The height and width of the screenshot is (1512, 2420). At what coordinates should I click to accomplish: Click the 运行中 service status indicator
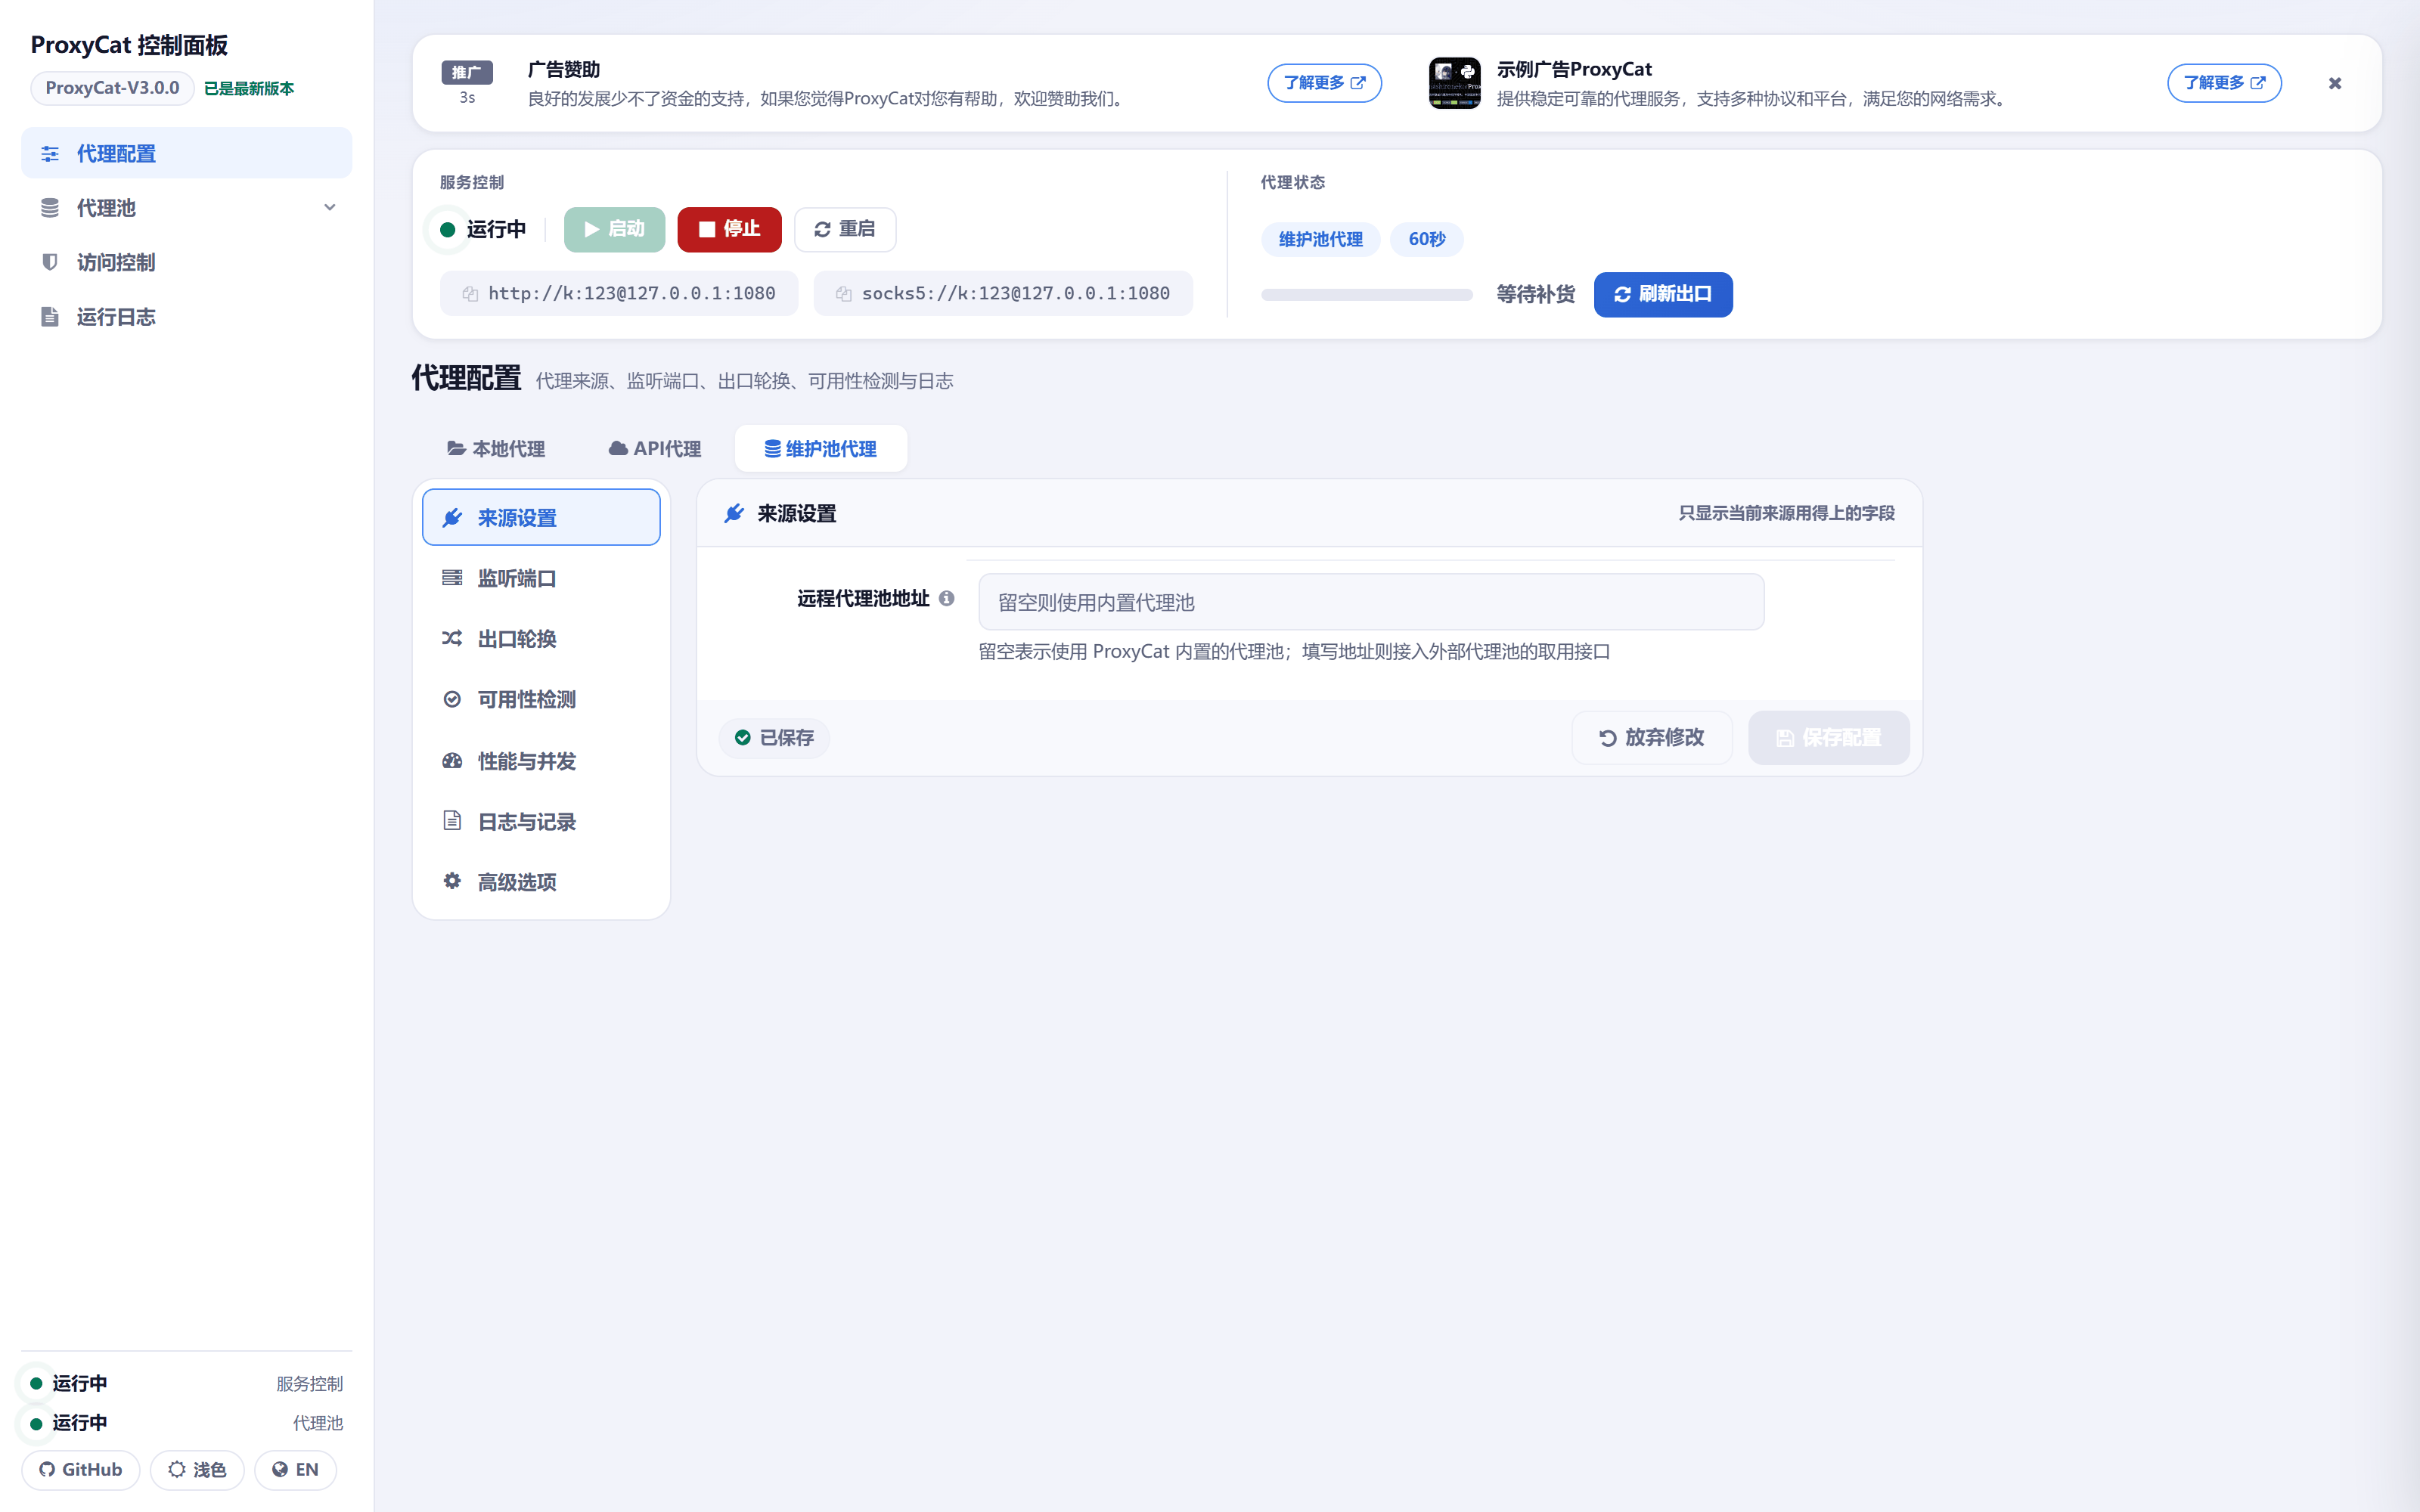point(483,229)
